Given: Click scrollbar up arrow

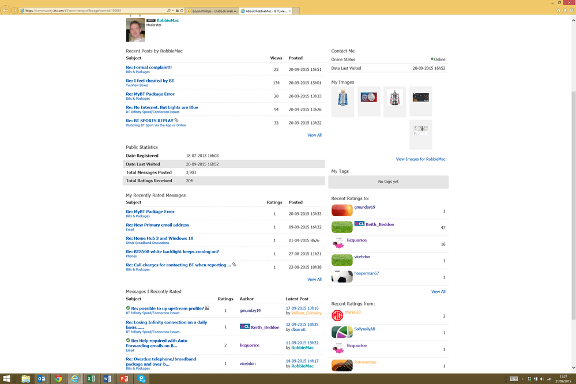Looking at the screenshot, I should point(573,20).
